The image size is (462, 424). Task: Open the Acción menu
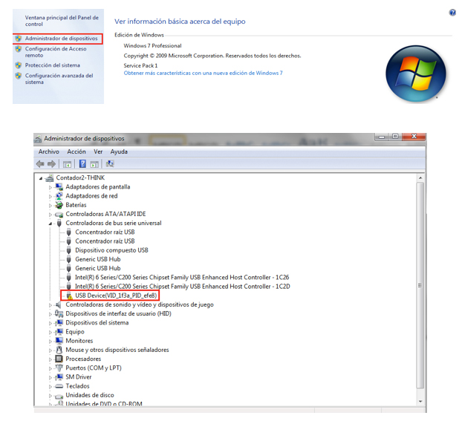click(x=77, y=151)
